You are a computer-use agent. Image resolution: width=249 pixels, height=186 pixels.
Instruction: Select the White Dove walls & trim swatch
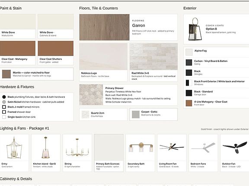17,22
